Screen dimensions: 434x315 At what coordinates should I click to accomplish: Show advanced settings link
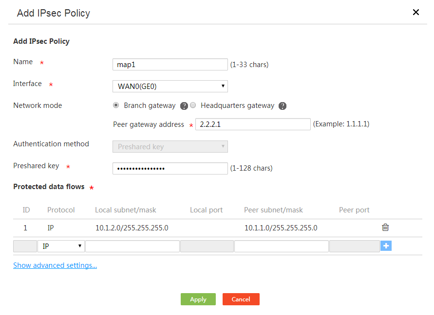(x=55, y=265)
